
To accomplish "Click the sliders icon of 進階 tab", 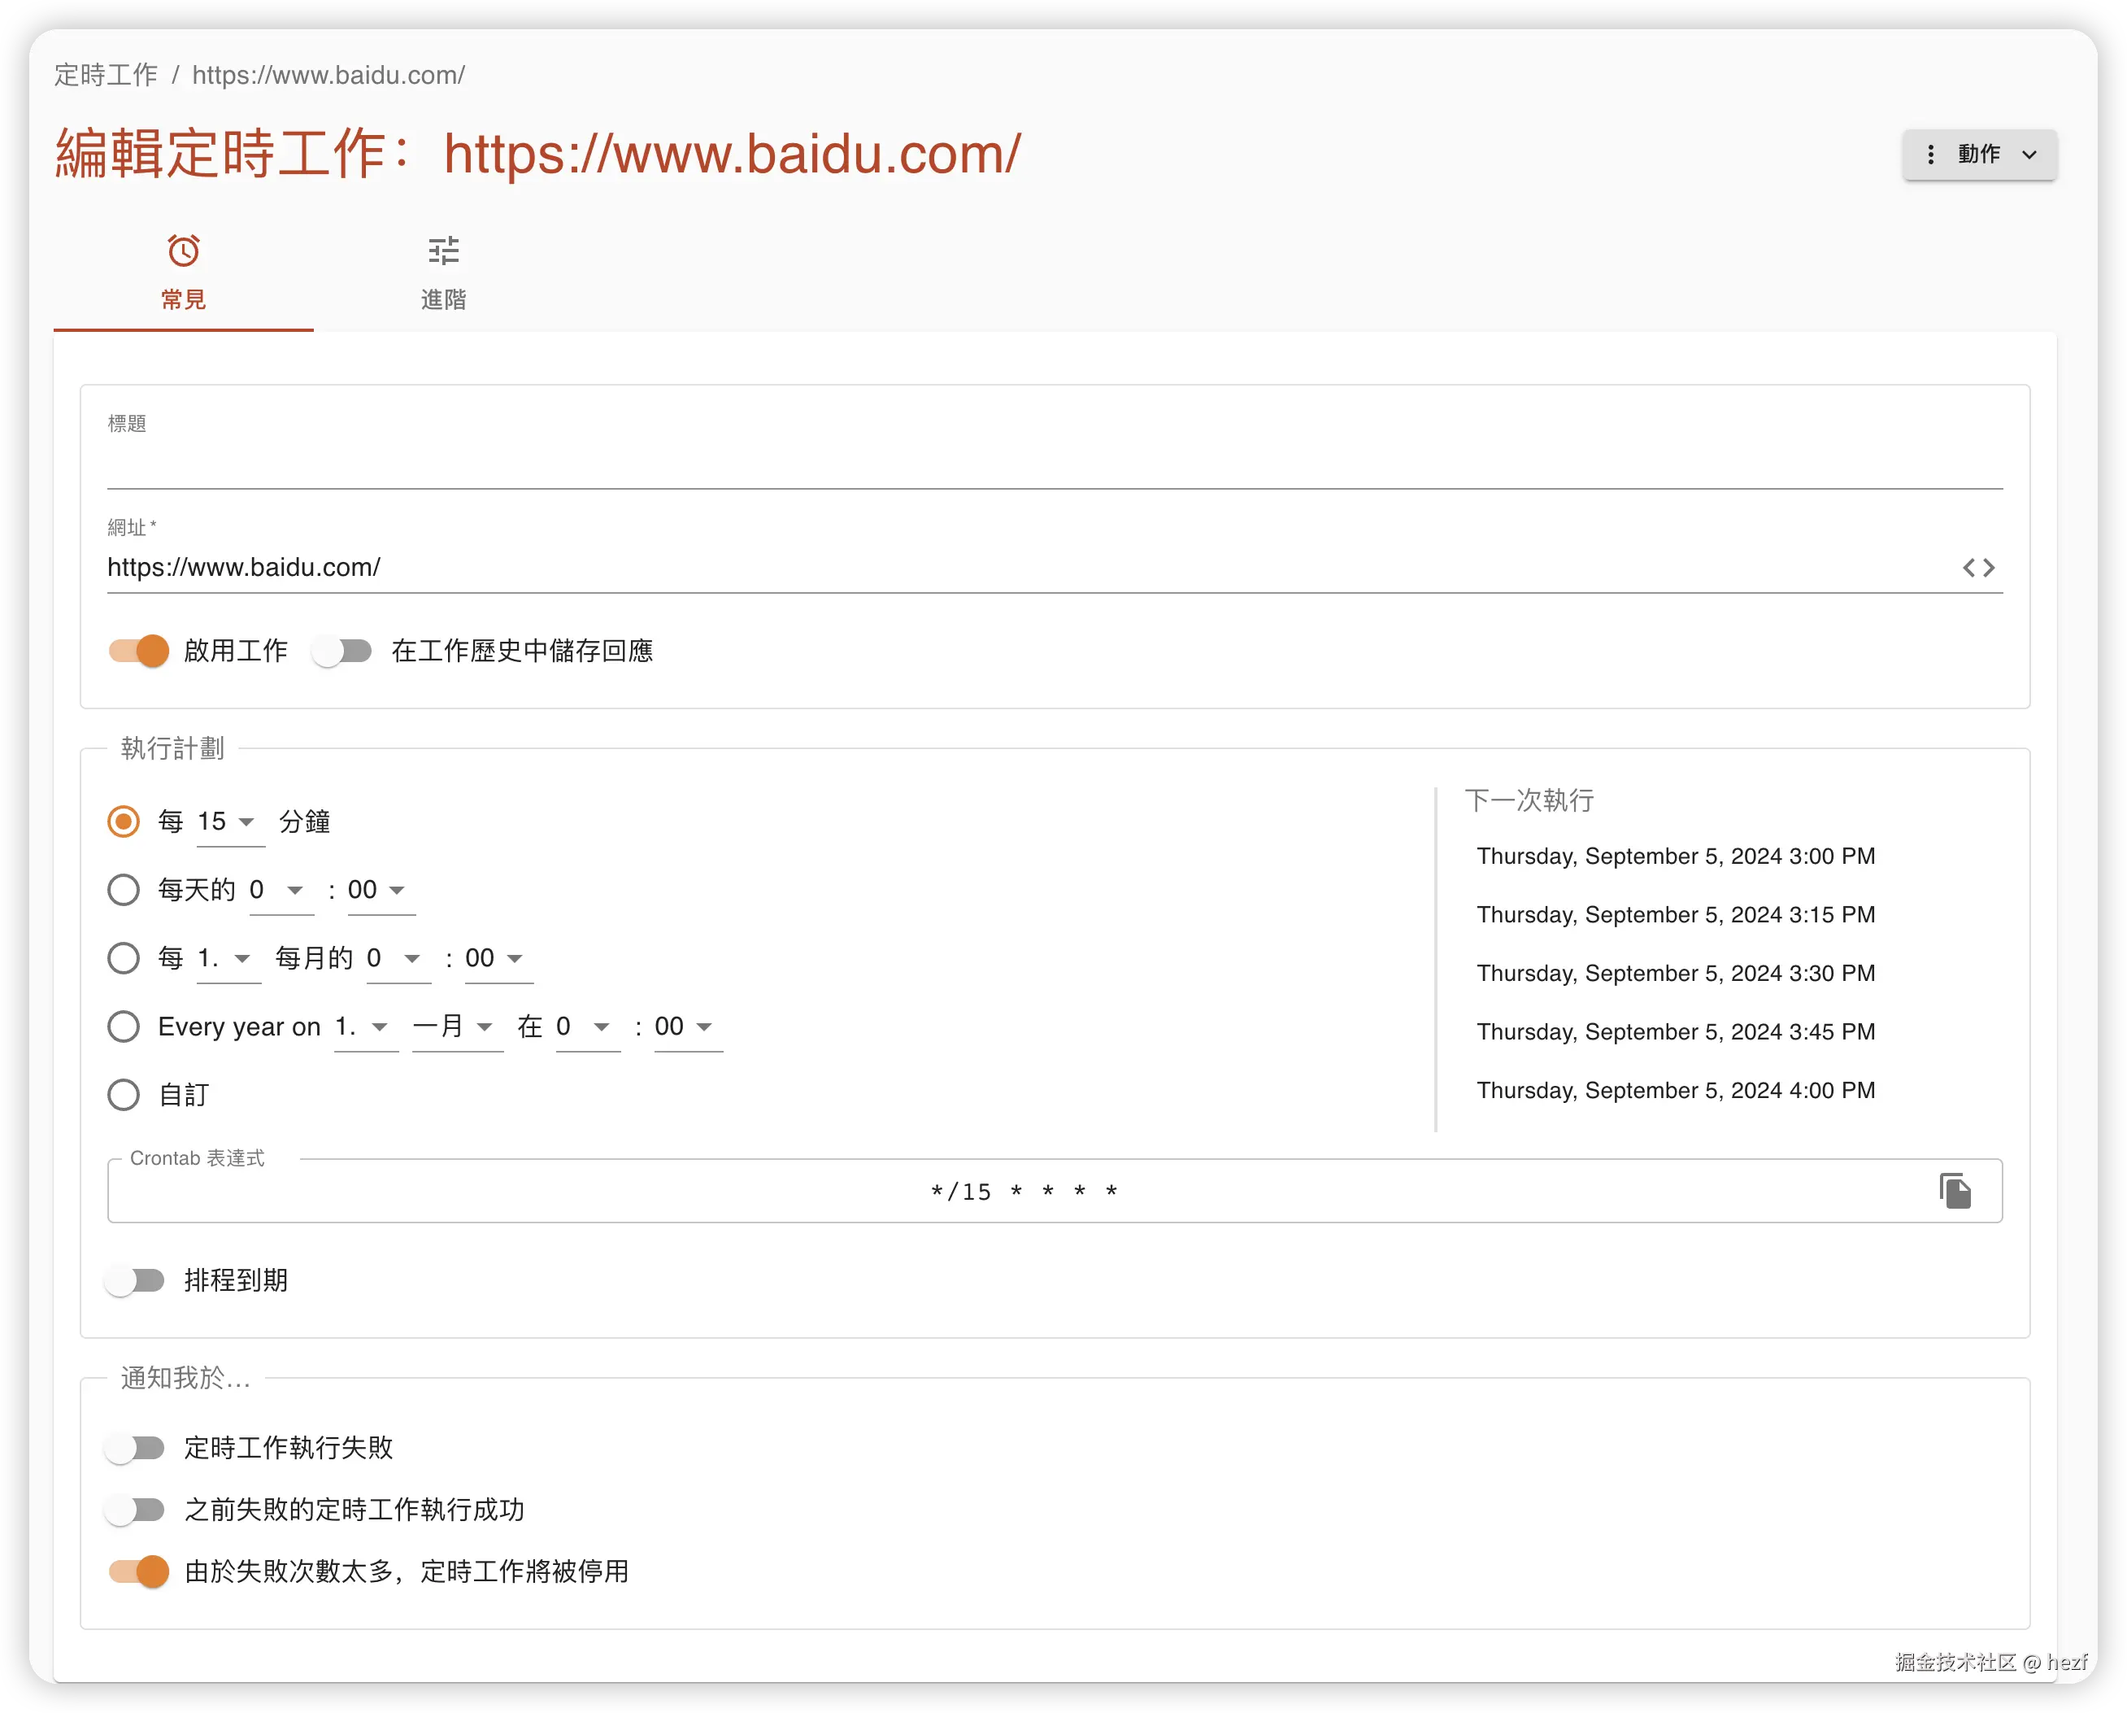I will [443, 251].
